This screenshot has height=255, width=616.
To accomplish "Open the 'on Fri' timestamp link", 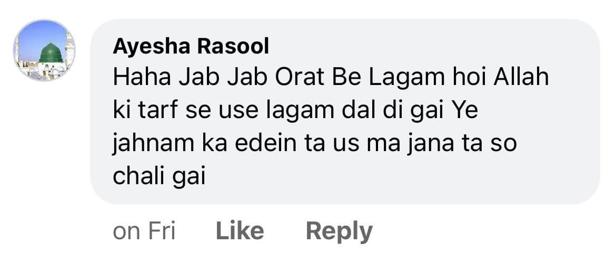I will 144,231.
